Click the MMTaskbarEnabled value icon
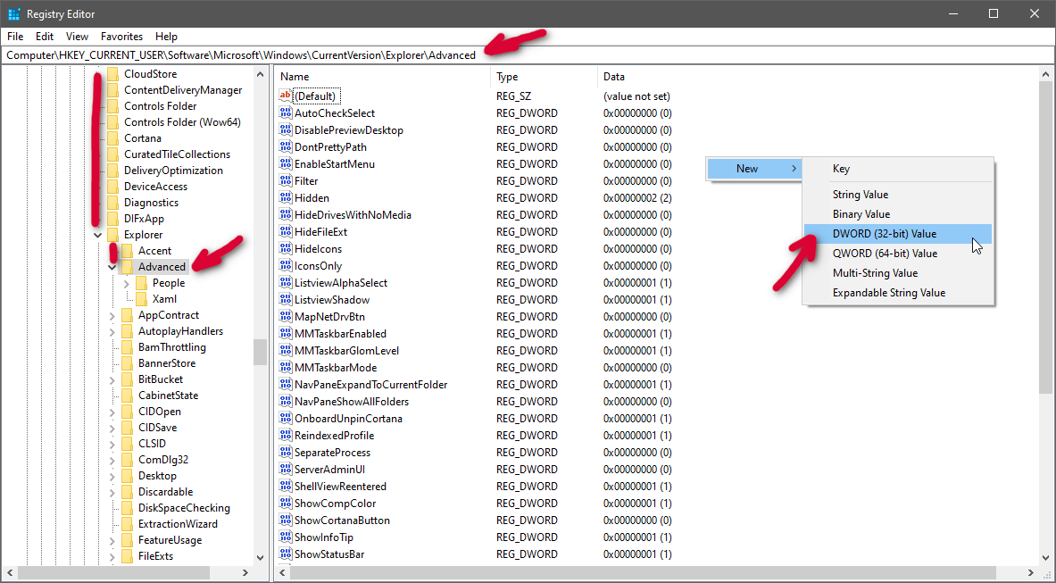Image resolution: width=1056 pixels, height=583 pixels. (286, 333)
